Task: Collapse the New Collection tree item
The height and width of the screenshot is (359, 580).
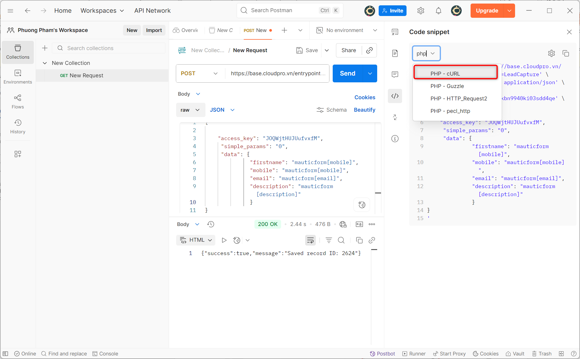Action: point(45,63)
